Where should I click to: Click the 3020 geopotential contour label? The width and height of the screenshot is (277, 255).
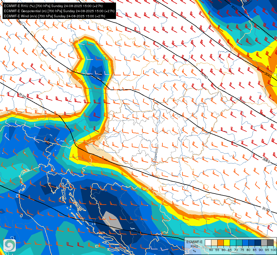click(235, 8)
